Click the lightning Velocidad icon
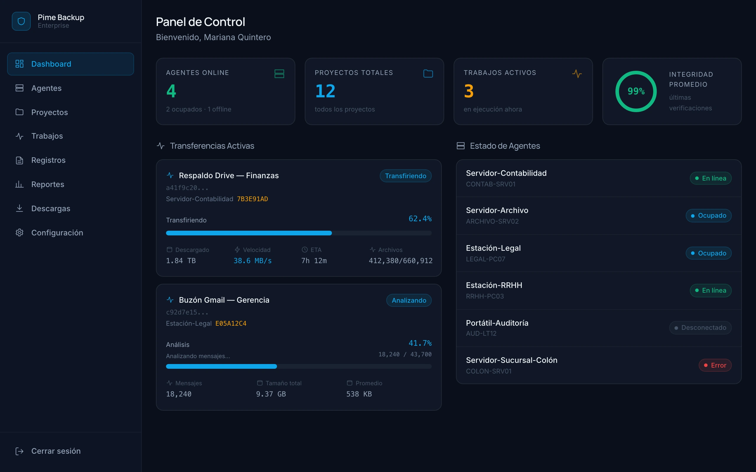This screenshot has height=472, width=756. [237, 250]
